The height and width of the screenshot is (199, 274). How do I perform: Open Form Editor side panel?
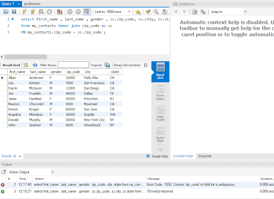[161, 92]
